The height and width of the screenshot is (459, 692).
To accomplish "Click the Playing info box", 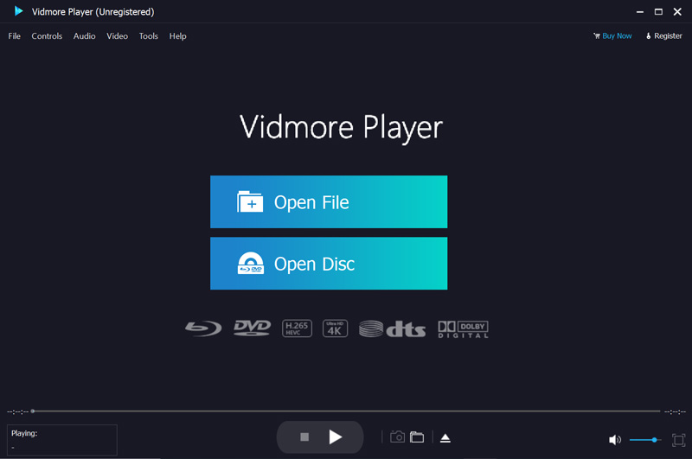I will pos(62,440).
